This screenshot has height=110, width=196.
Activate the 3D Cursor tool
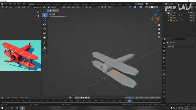(x=45, y=20)
